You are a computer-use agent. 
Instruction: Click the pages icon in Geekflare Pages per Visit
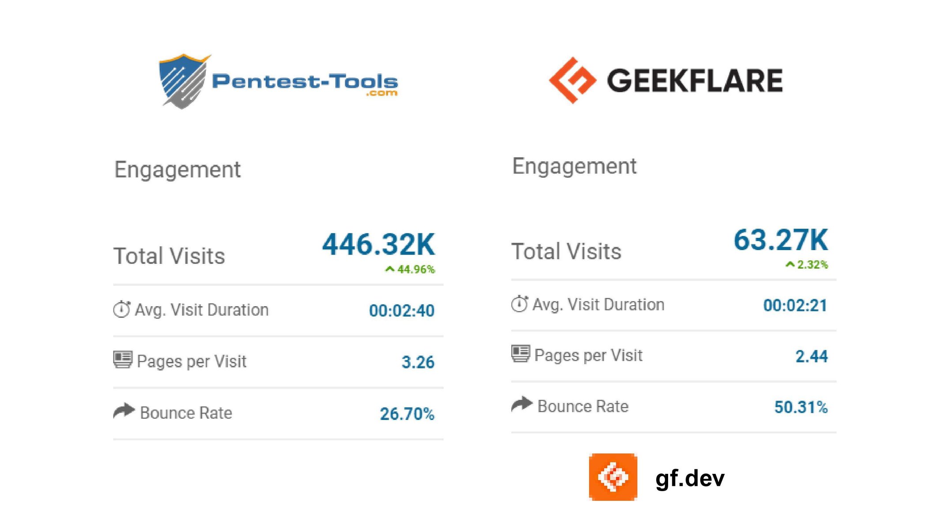pyautogui.click(x=521, y=354)
